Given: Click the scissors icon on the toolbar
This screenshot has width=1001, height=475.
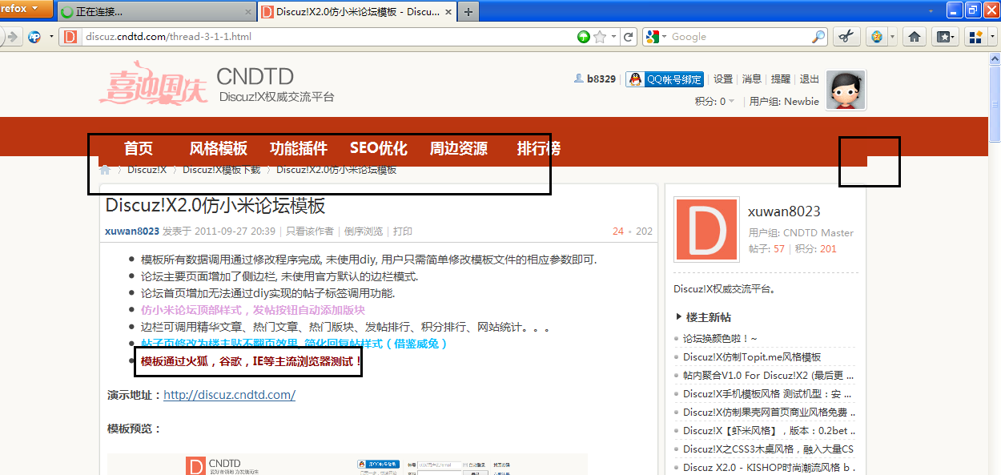Looking at the screenshot, I should point(846,36).
